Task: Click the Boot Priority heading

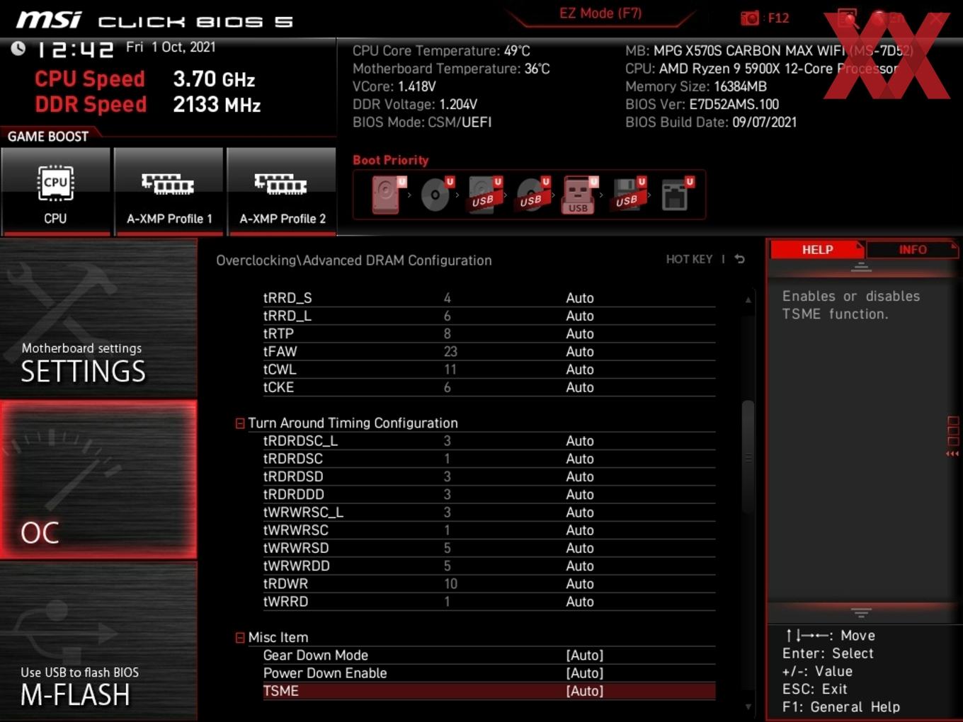Action: coord(391,160)
